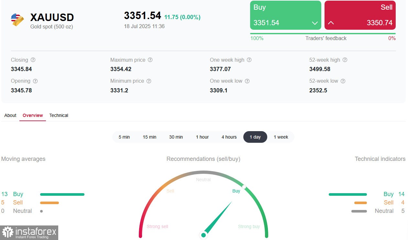The image size is (408, 240).
Task: Click the help icon beside Opening
Action: coord(35,81)
